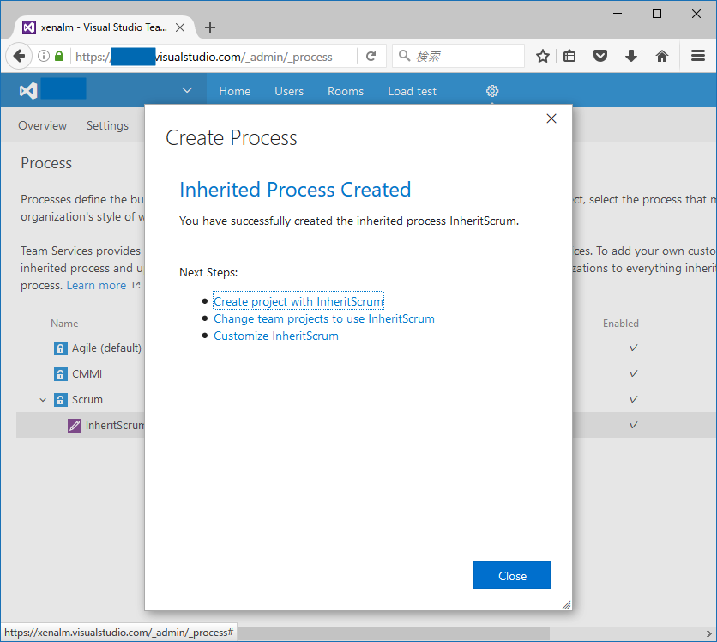Click Create project with InheritScrum link
The height and width of the screenshot is (642, 717).
tap(298, 301)
